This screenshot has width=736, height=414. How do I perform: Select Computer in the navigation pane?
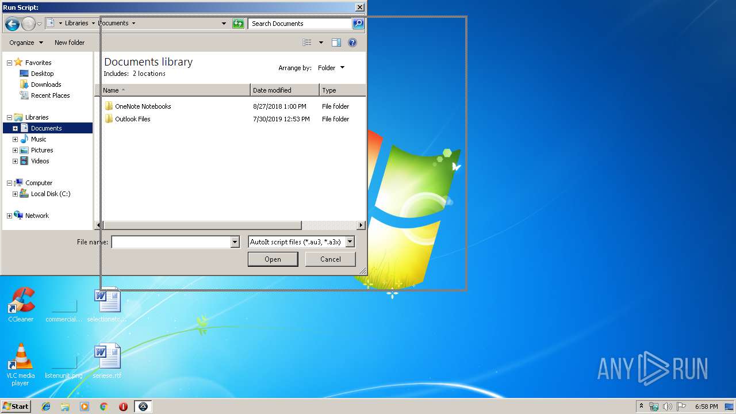coord(39,183)
